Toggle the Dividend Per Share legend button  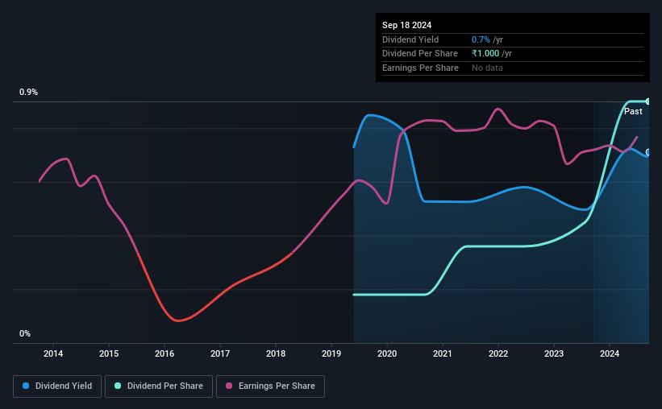tap(159, 386)
